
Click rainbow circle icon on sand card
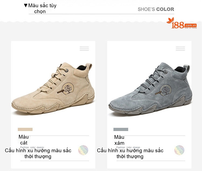coord(83,150)
